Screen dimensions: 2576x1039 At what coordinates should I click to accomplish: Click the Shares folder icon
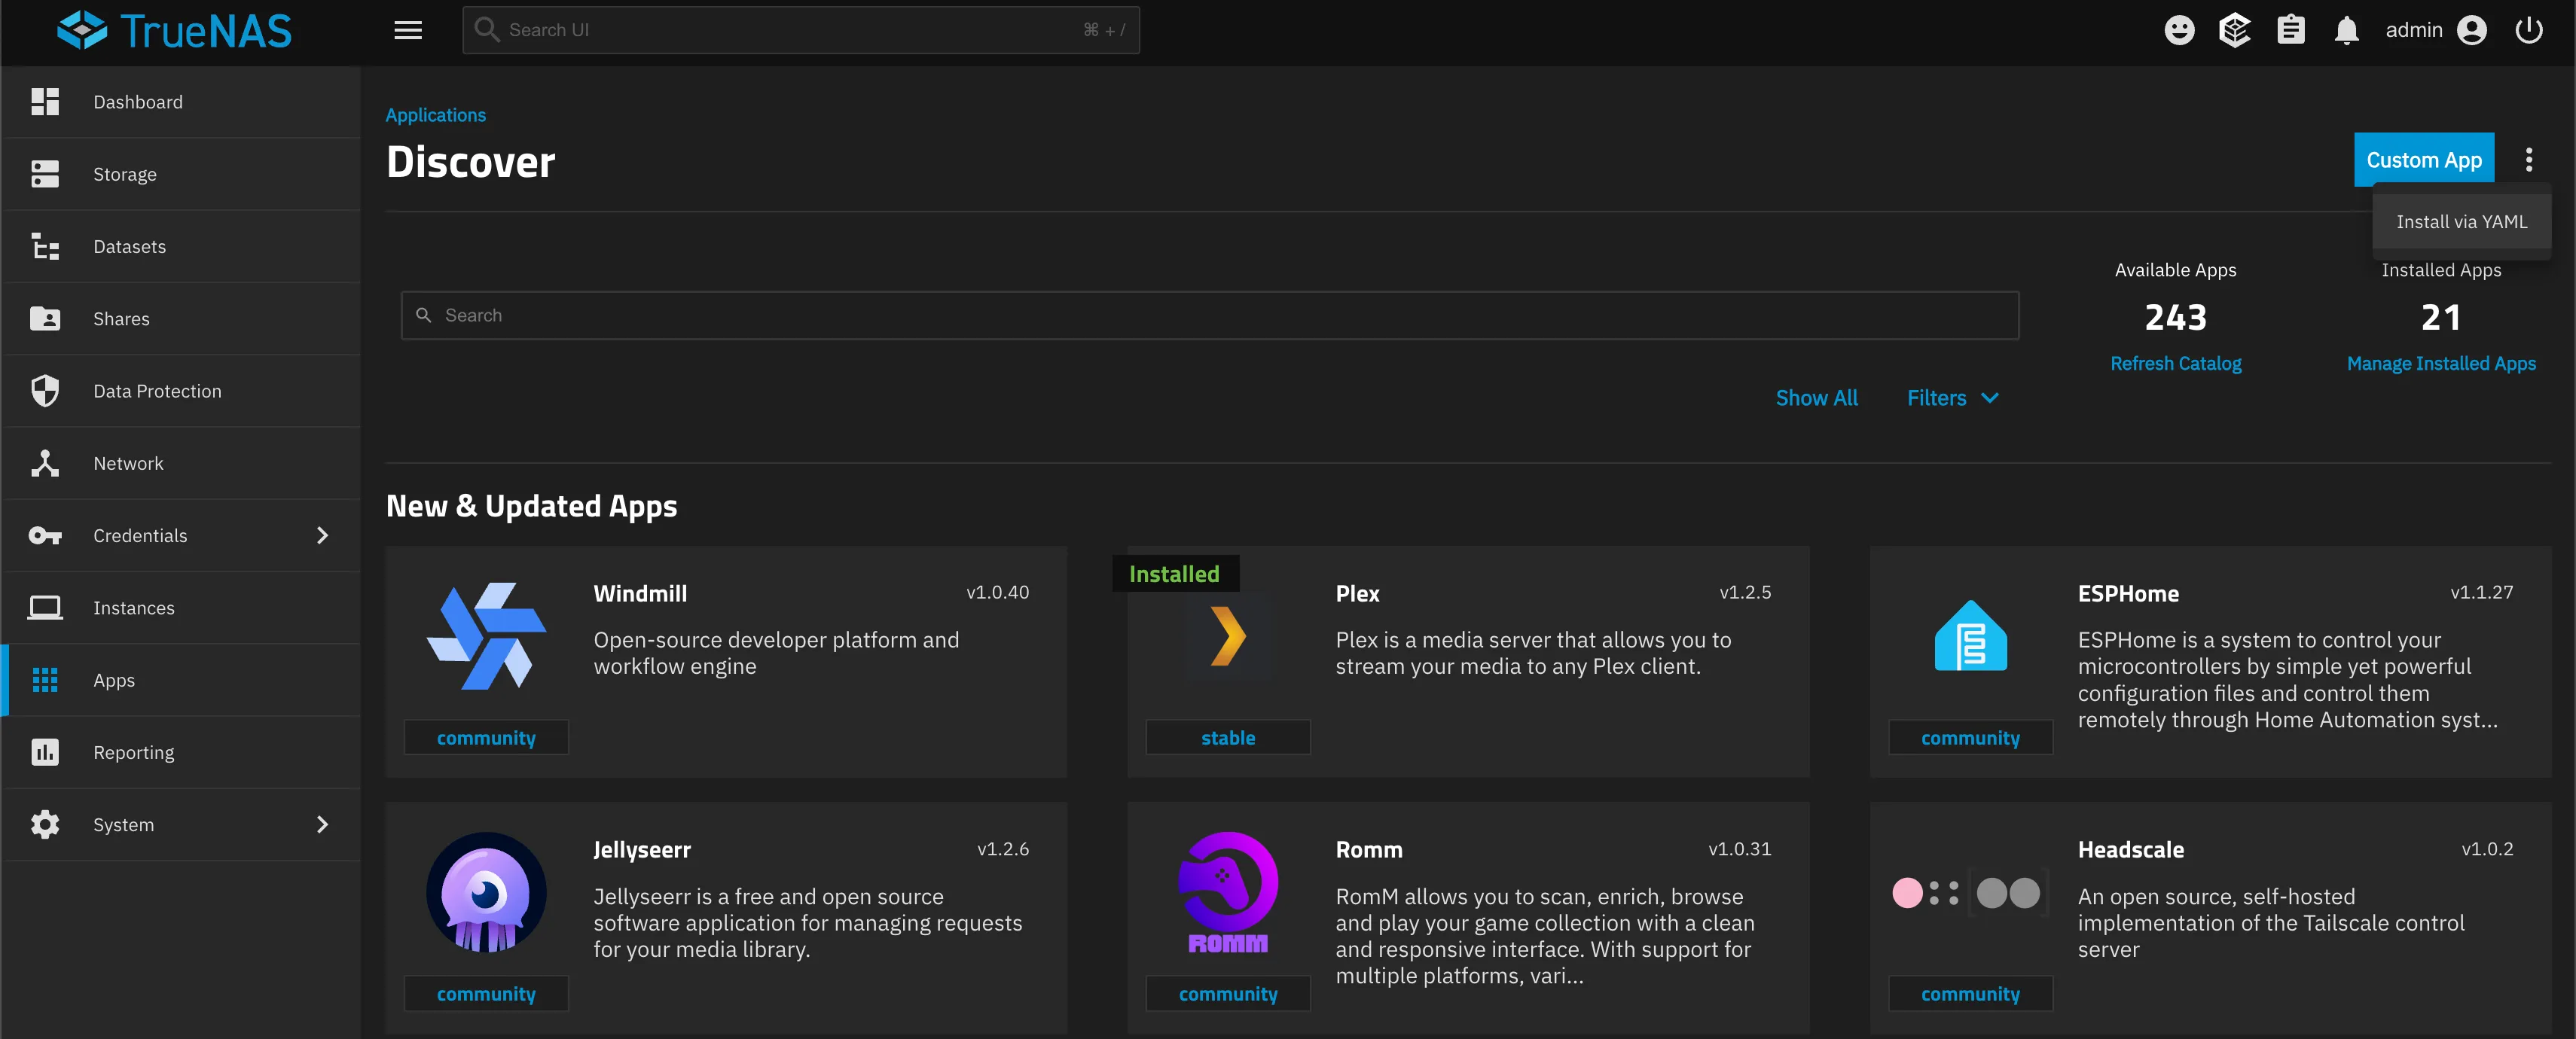(45, 318)
